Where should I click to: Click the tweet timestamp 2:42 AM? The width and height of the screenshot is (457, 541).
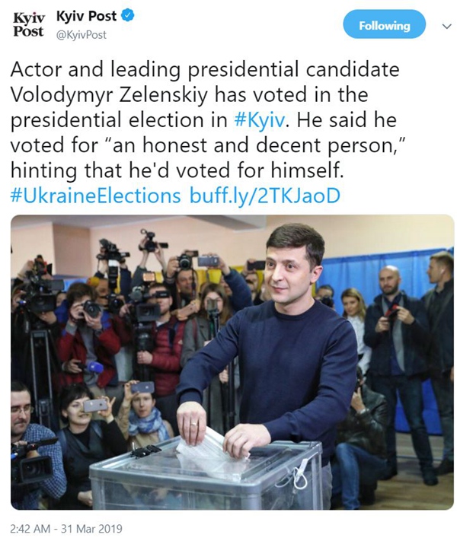click(x=33, y=527)
